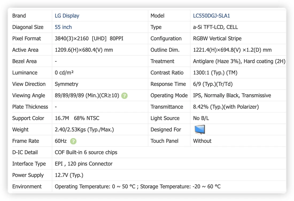Select RGBW Vertical Stripe configuration value
The image size is (294, 201).
[217, 39]
